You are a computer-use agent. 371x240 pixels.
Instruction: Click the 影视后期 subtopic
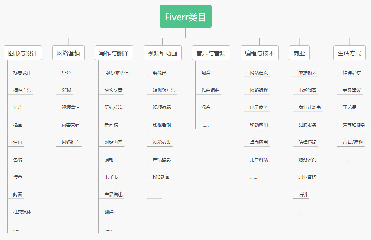click(162, 125)
